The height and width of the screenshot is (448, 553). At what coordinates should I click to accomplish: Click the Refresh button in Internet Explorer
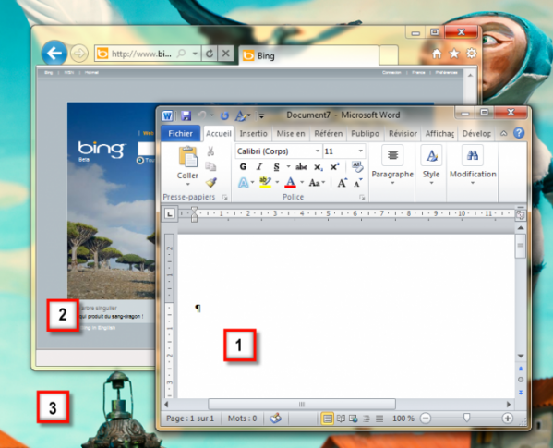[210, 54]
